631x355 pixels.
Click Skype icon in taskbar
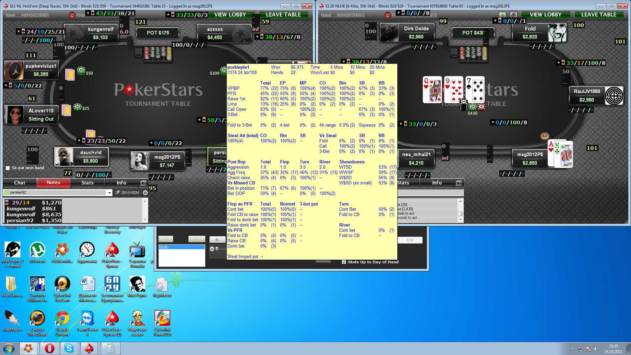(x=69, y=348)
